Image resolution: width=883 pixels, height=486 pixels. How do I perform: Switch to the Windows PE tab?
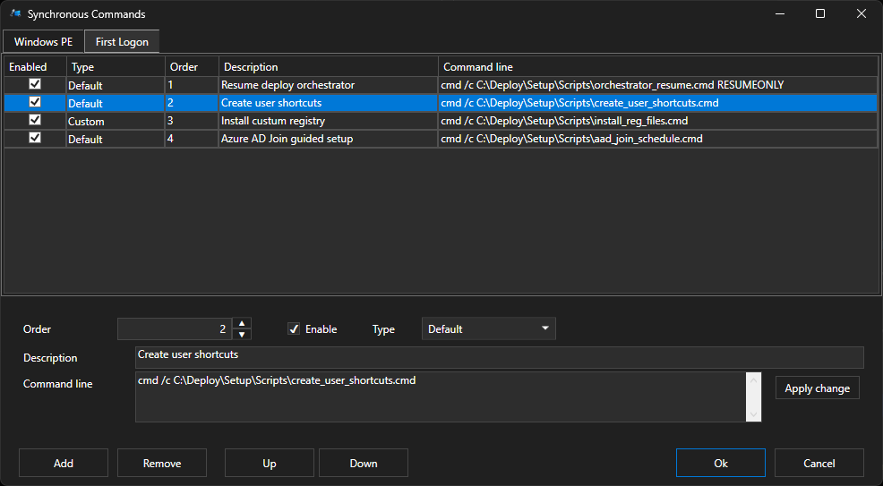point(43,42)
